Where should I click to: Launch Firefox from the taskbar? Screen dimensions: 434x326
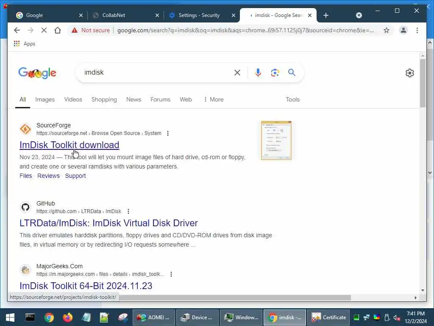click(x=67, y=318)
